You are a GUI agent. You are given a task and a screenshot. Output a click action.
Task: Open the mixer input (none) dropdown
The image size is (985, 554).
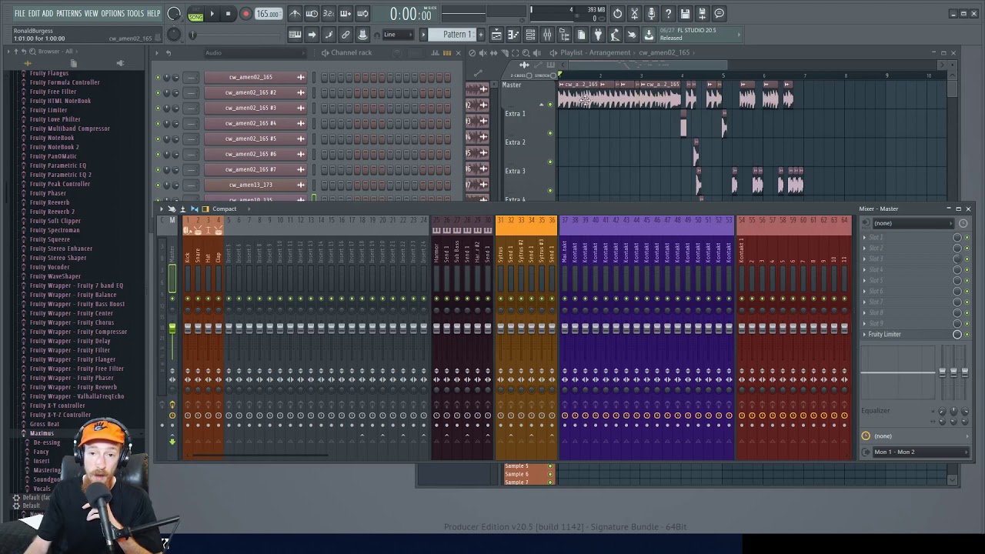point(913,223)
